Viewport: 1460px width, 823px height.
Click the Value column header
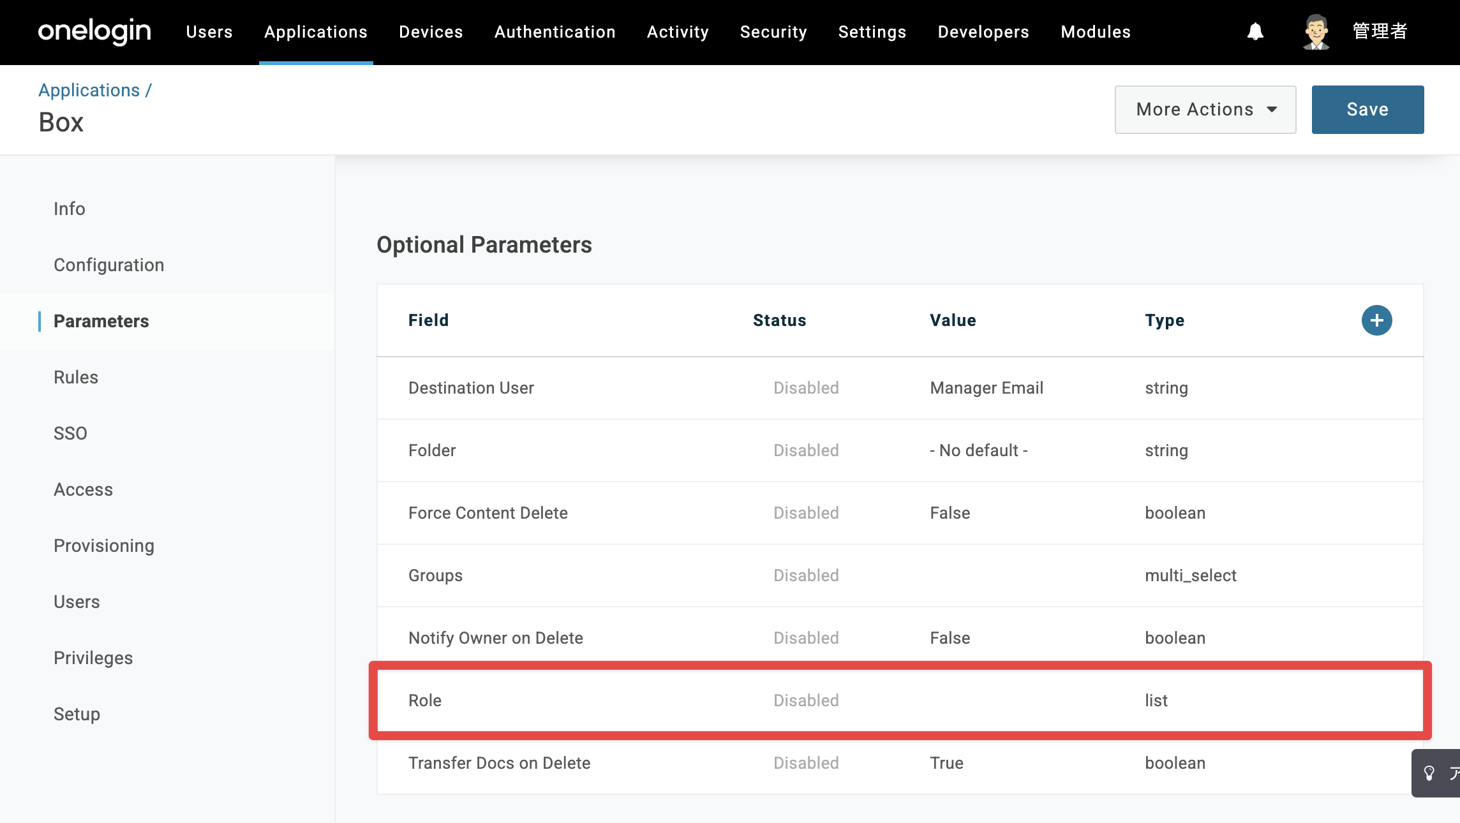tap(953, 320)
